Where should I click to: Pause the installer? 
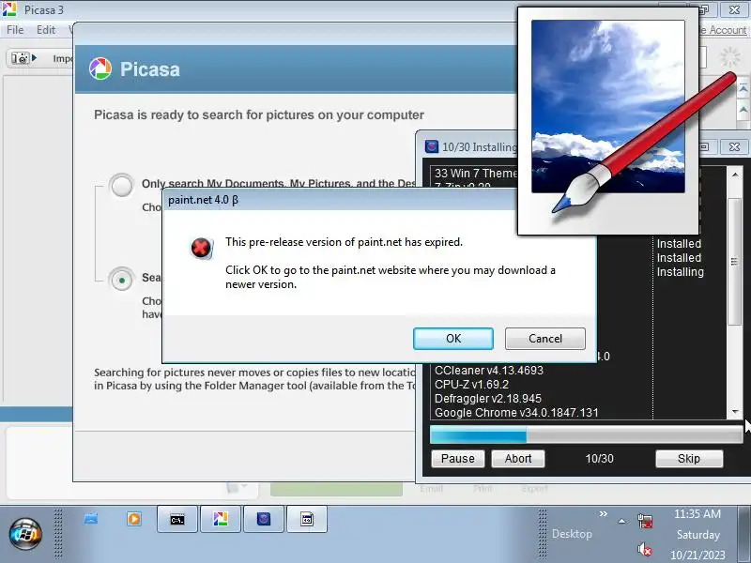458,459
